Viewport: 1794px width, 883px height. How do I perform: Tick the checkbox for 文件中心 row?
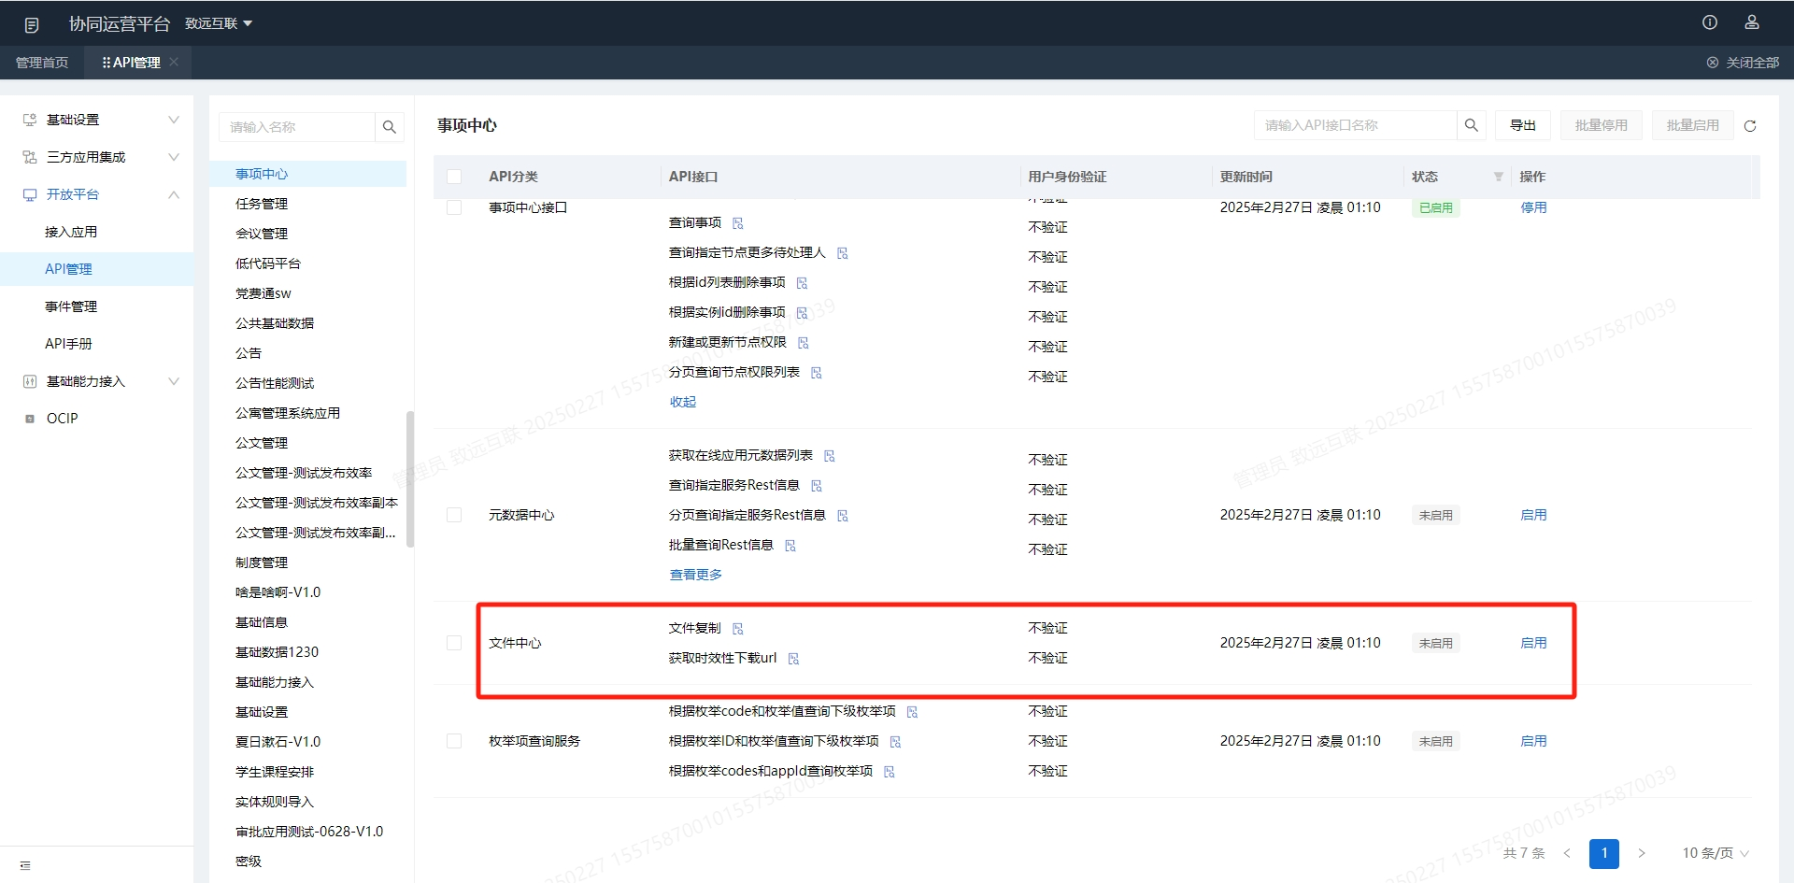(454, 643)
